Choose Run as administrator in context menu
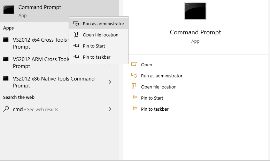This screenshot has height=161, width=270. (103, 24)
